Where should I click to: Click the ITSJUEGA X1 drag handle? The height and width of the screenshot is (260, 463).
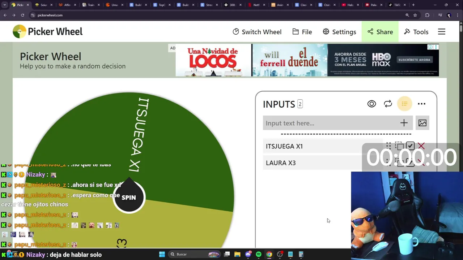click(x=388, y=146)
